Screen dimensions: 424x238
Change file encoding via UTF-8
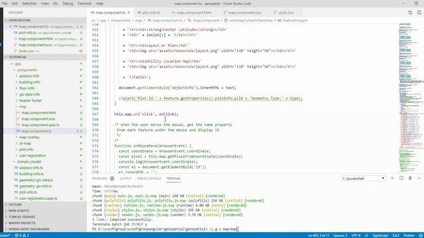tap(356, 235)
